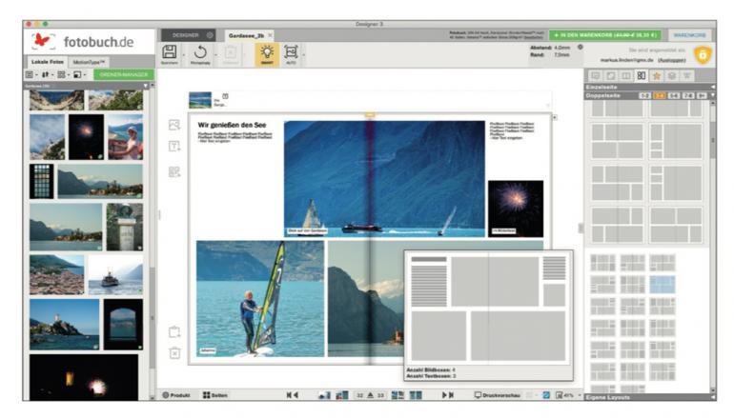The height and width of the screenshot is (418, 734).
Task: Select the ferry boat photo thumbnail
Action: [x=115, y=275]
